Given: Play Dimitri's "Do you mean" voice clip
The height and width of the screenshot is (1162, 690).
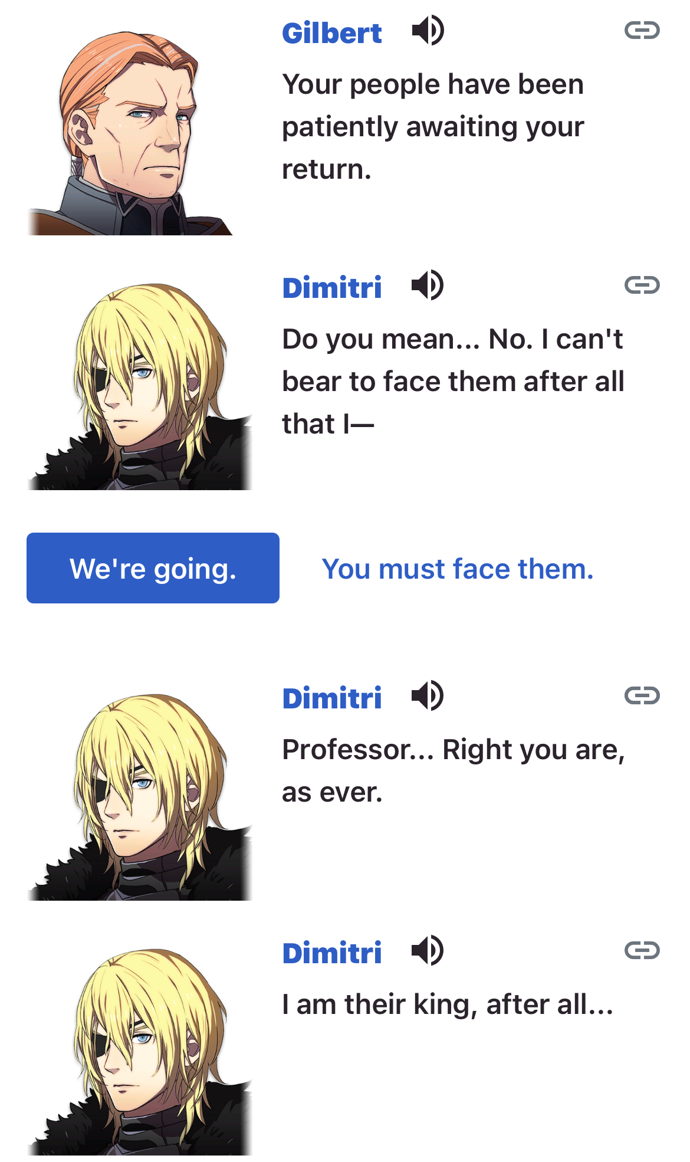Looking at the screenshot, I should pyautogui.click(x=428, y=285).
